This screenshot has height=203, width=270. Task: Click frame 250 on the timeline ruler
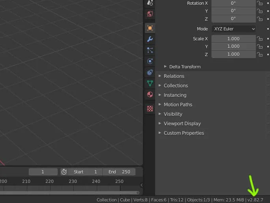(119, 181)
